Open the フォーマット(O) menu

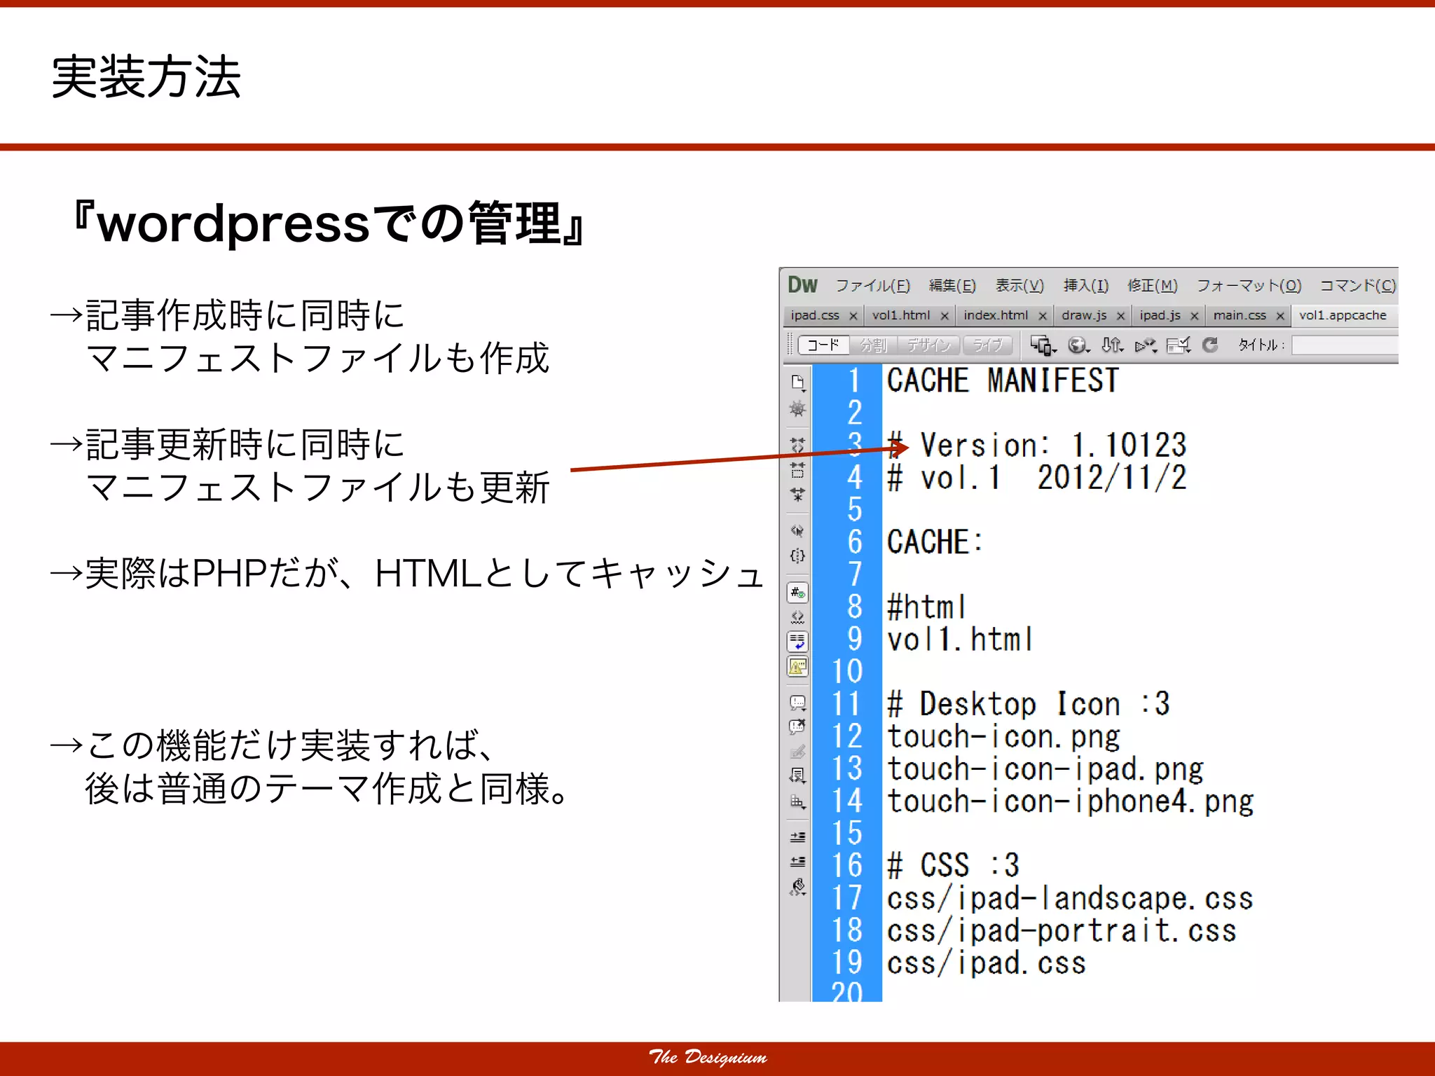coord(1249,285)
